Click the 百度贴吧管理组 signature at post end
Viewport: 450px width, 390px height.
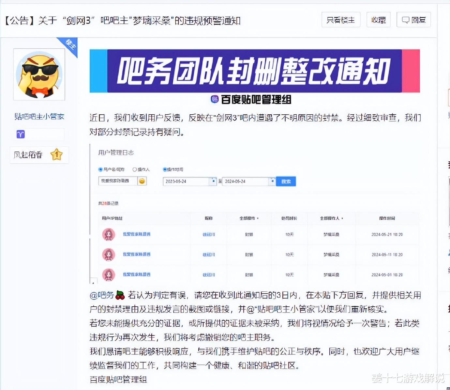tap(118, 379)
